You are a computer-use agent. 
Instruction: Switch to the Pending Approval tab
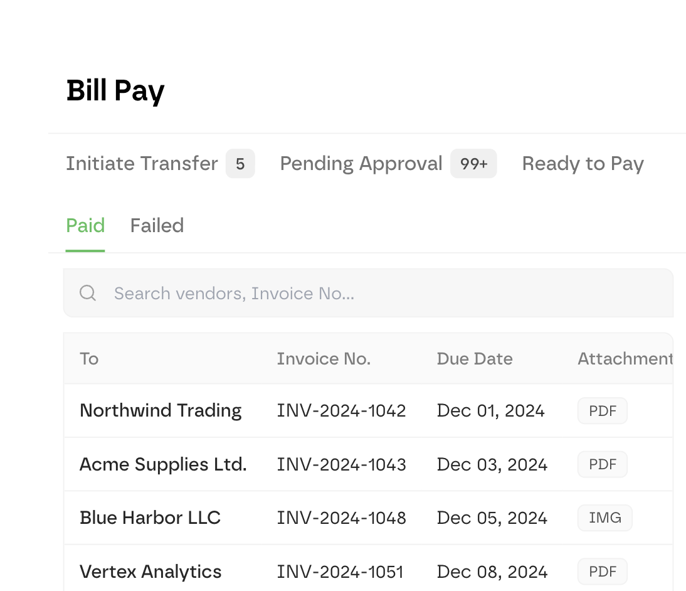(361, 163)
